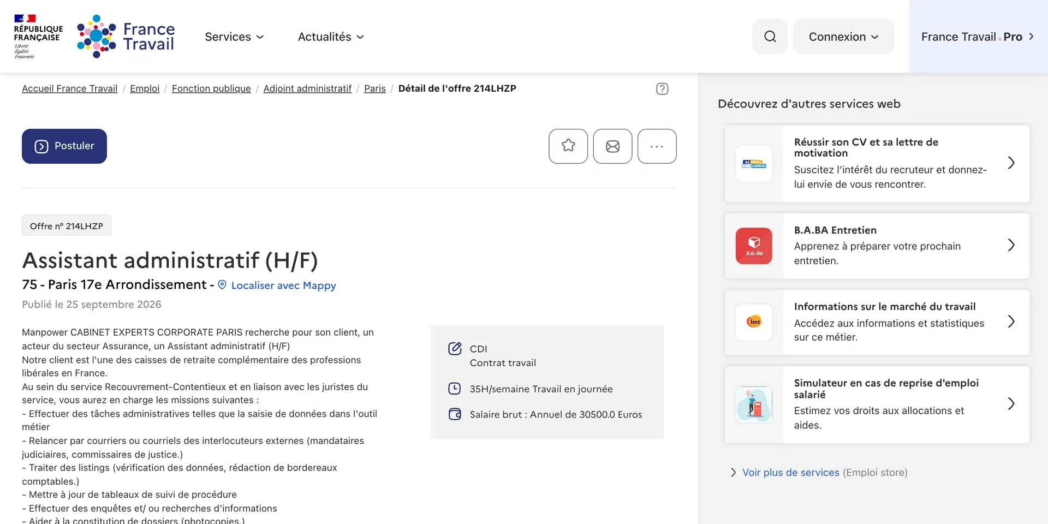This screenshot has width=1048, height=524.
Task: Open France Travail Pro link
Action: pos(978,37)
